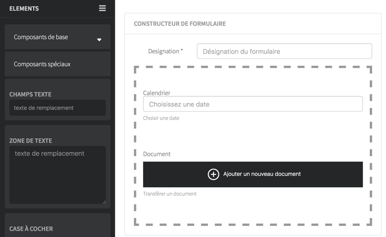
Task: Click the Choisir une date hint text
Action: coord(161,118)
